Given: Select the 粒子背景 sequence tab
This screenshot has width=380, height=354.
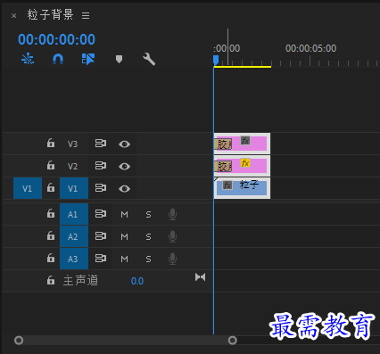Looking at the screenshot, I should [50, 14].
